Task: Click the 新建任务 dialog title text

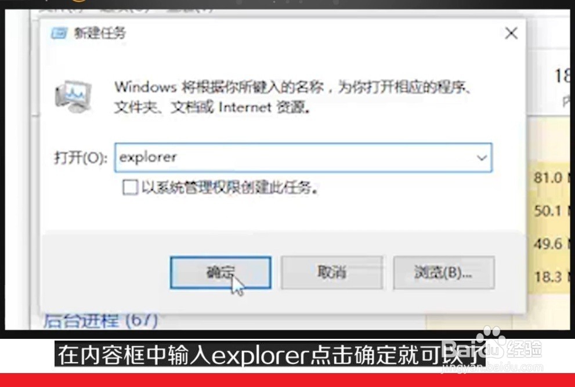Action: (100, 34)
